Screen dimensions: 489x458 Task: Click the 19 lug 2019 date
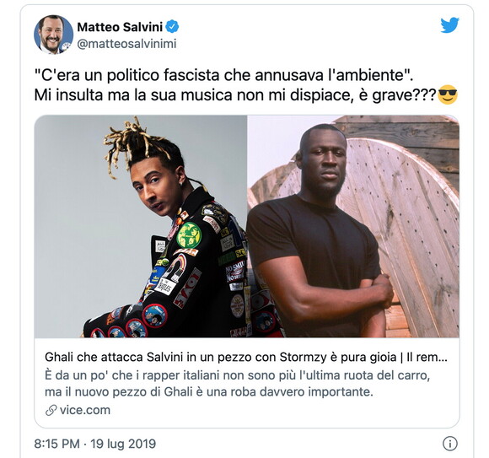pyautogui.click(x=123, y=444)
